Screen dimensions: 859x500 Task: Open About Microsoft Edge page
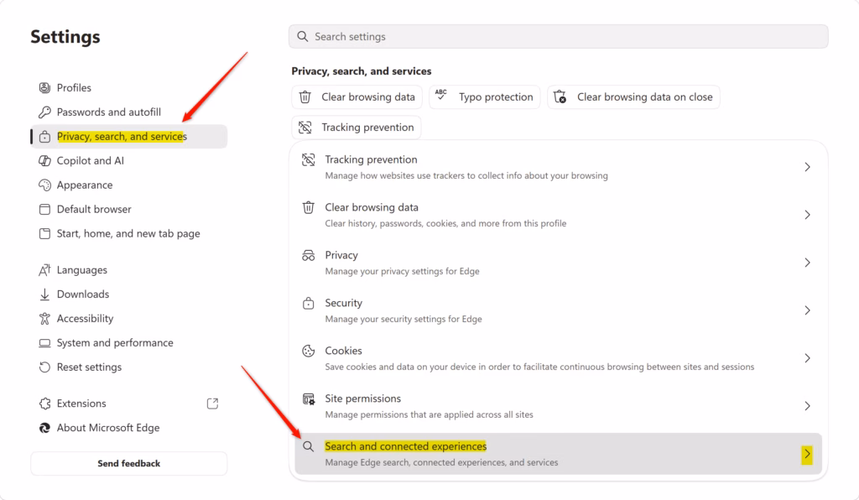(128, 428)
